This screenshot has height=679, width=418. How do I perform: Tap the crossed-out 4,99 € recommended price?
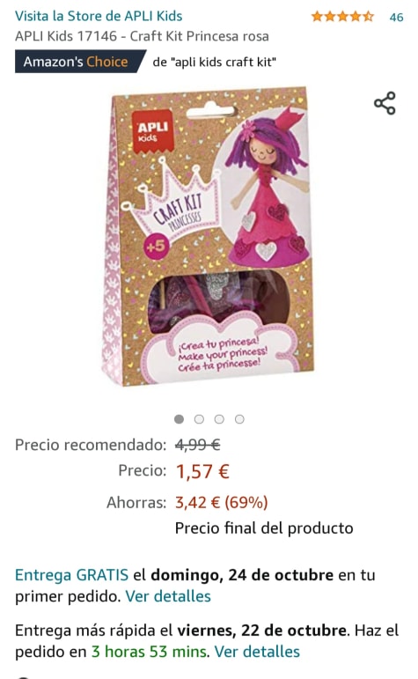tap(198, 445)
